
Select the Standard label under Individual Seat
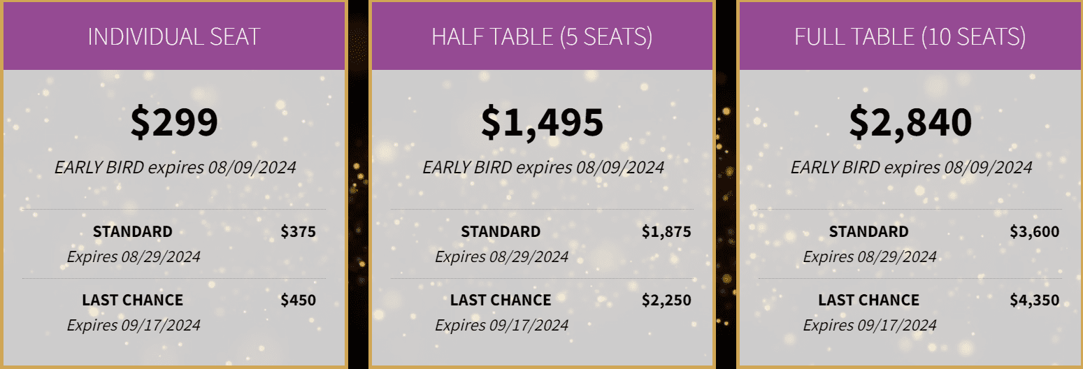(133, 231)
